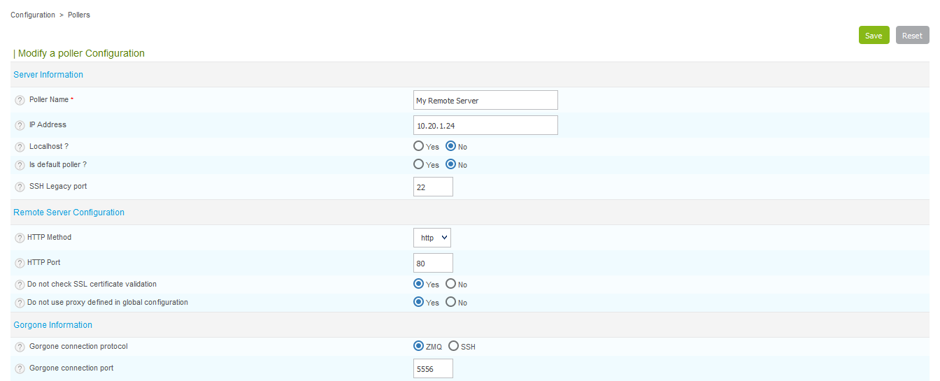
Task: Select Yes for Localhost
Action: point(419,146)
